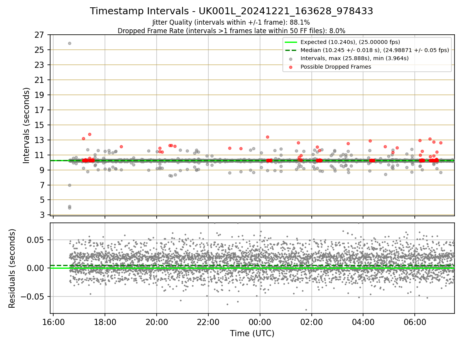Click the highest gray outlier point near 26 seconds
This screenshot has height=347, width=463.
tap(69, 43)
